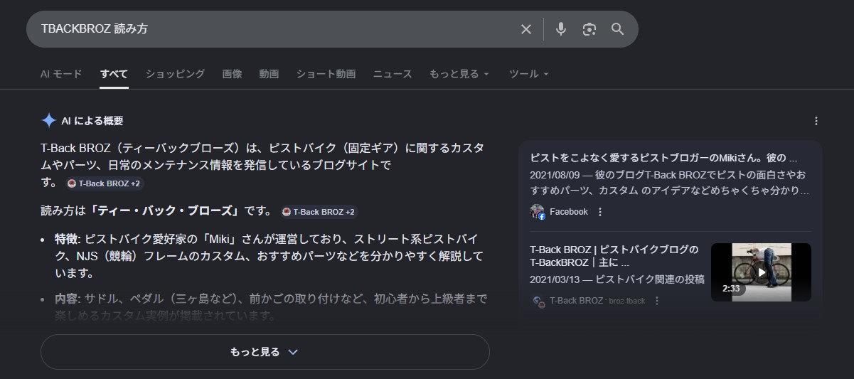This screenshot has height=379, width=854.
Task: Switch to the ショッピング tab
Action: click(x=175, y=74)
